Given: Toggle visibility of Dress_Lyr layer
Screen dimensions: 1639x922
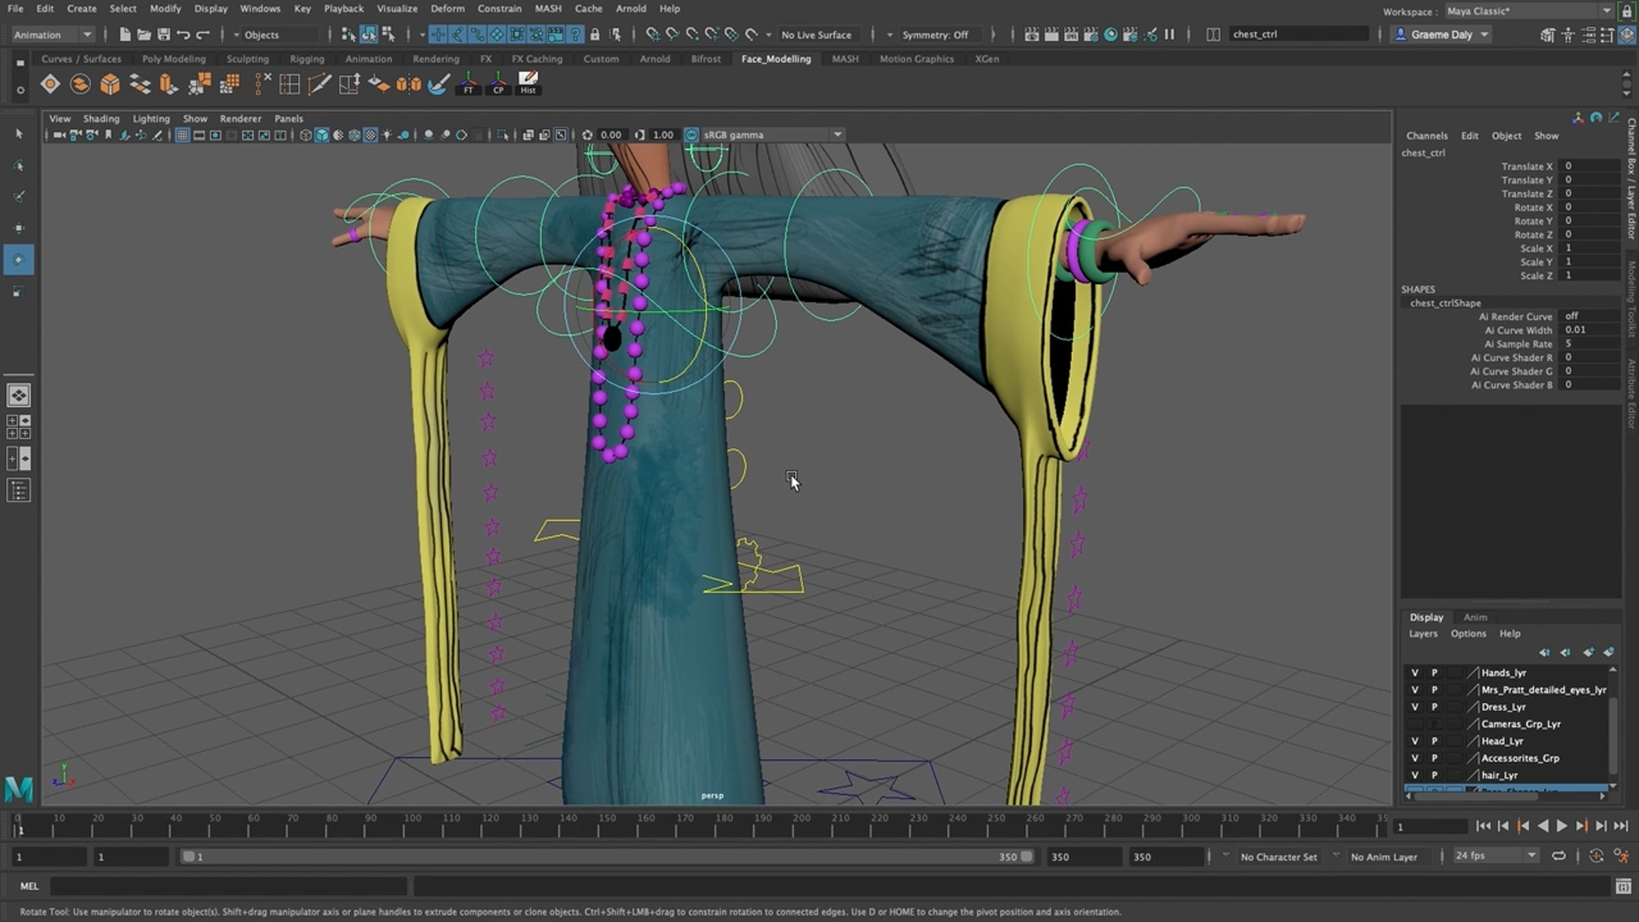Looking at the screenshot, I should click(1415, 707).
